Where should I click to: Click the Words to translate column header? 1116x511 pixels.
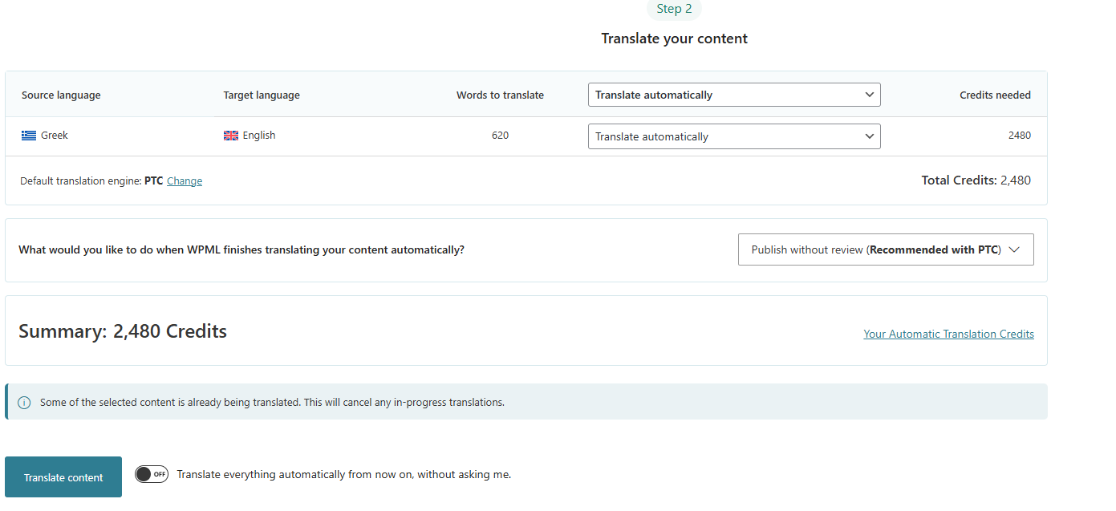500,95
